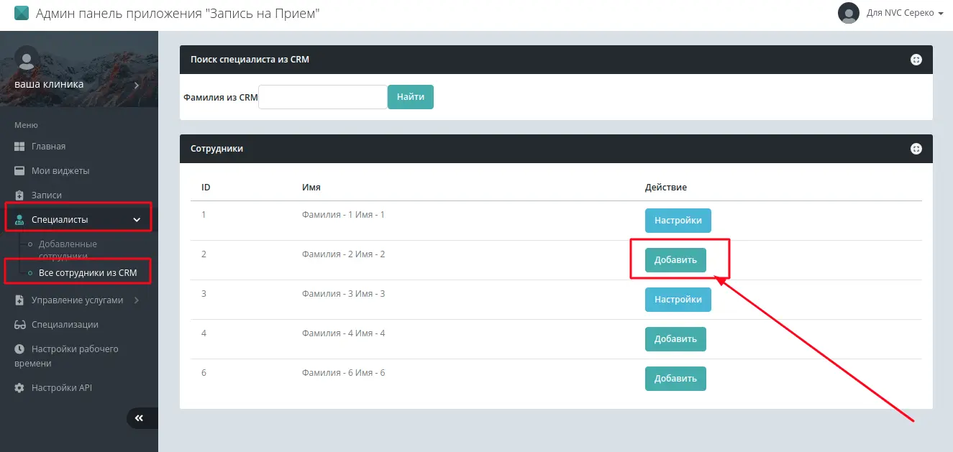Viewport: 953px width, 452px height.
Task: Open the Для NVC Сереко user dropdown
Action: [904, 13]
